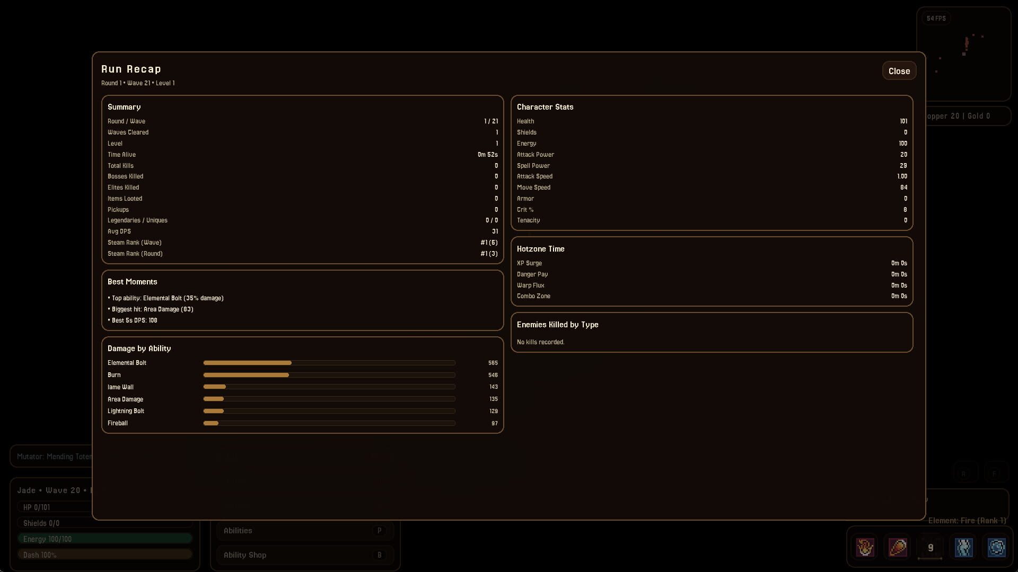Click the Mutator: Mending Totem banner

[x=53, y=456]
